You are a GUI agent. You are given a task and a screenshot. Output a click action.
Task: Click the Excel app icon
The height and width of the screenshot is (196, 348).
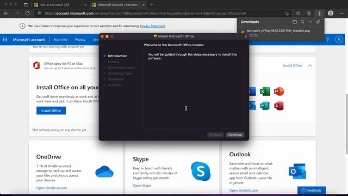265,91
